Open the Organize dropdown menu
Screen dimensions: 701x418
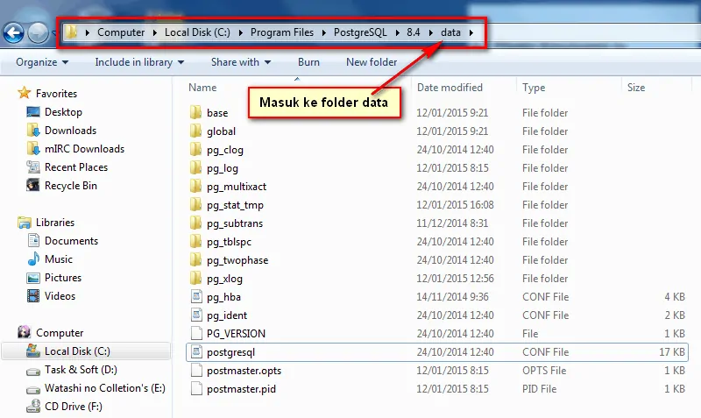(42, 62)
